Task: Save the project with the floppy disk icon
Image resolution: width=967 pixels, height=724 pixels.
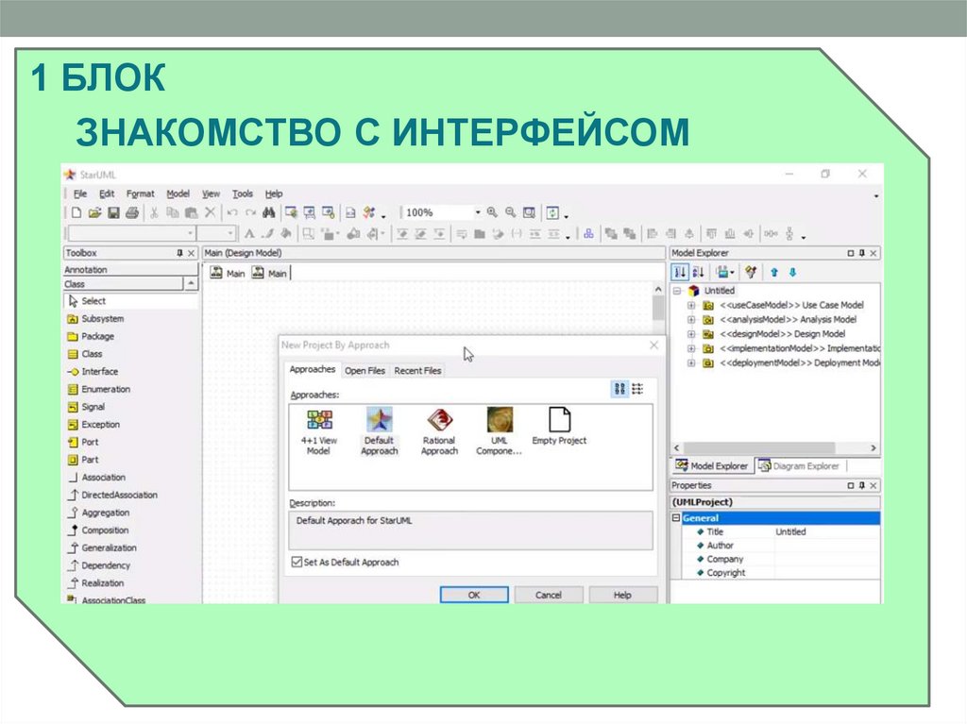Action: 113,212
